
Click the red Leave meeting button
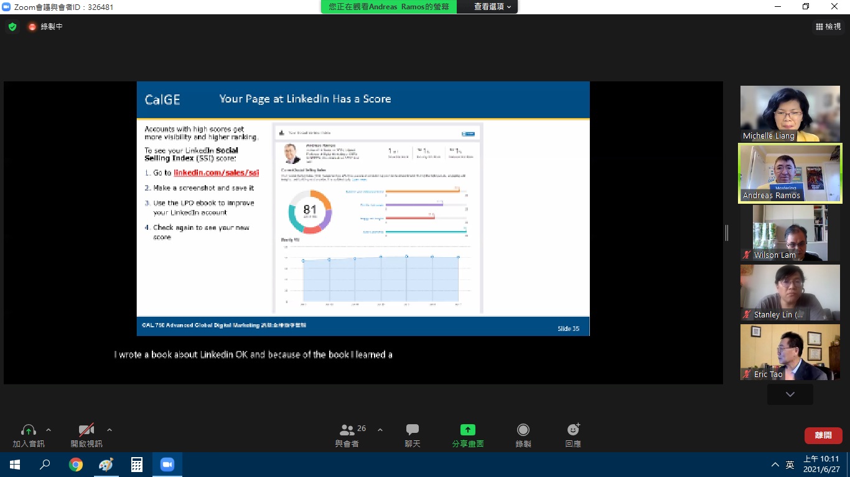[x=823, y=435]
